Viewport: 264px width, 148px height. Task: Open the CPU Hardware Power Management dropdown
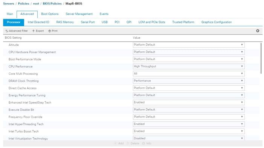pos(189,52)
